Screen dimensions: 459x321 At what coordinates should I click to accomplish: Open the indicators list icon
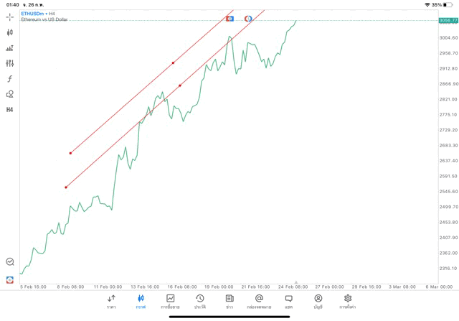pos(10,48)
